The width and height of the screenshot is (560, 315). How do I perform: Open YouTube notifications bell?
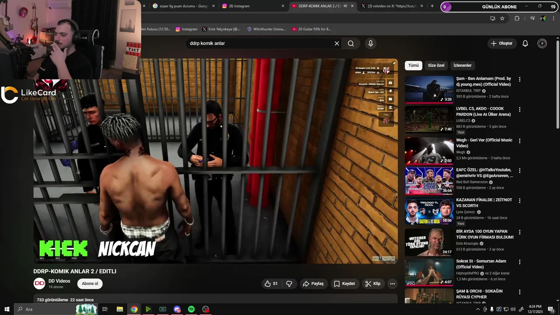[525, 43]
